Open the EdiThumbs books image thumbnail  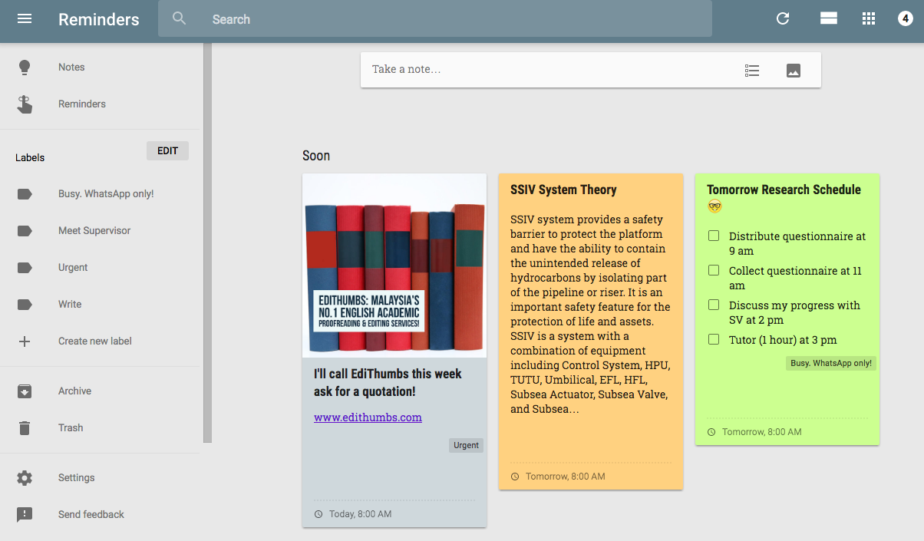click(394, 266)
